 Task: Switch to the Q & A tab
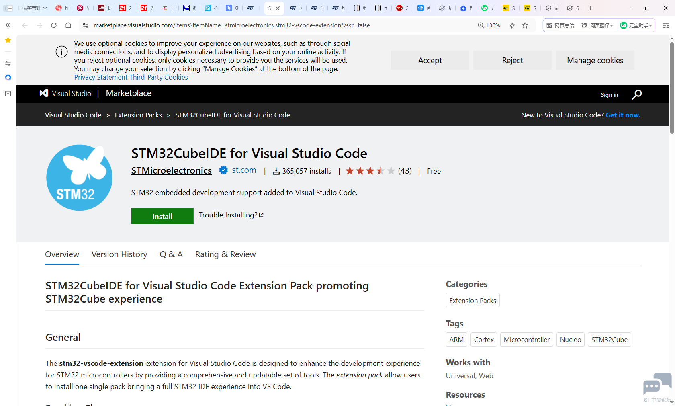tap(171, 254)
